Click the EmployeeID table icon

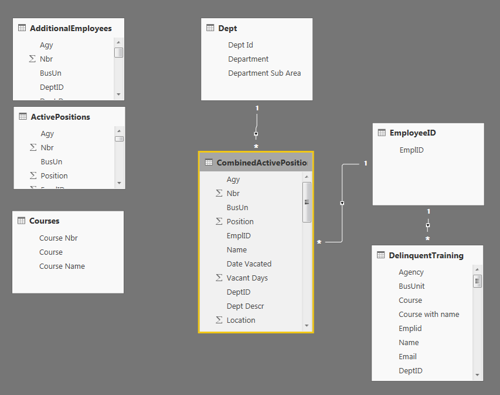pos(382,133)
